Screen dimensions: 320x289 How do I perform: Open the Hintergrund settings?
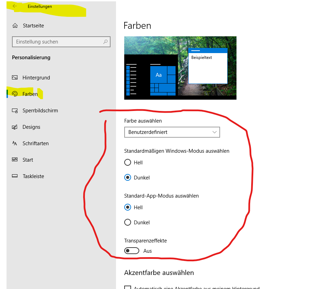tap(36, 78)
